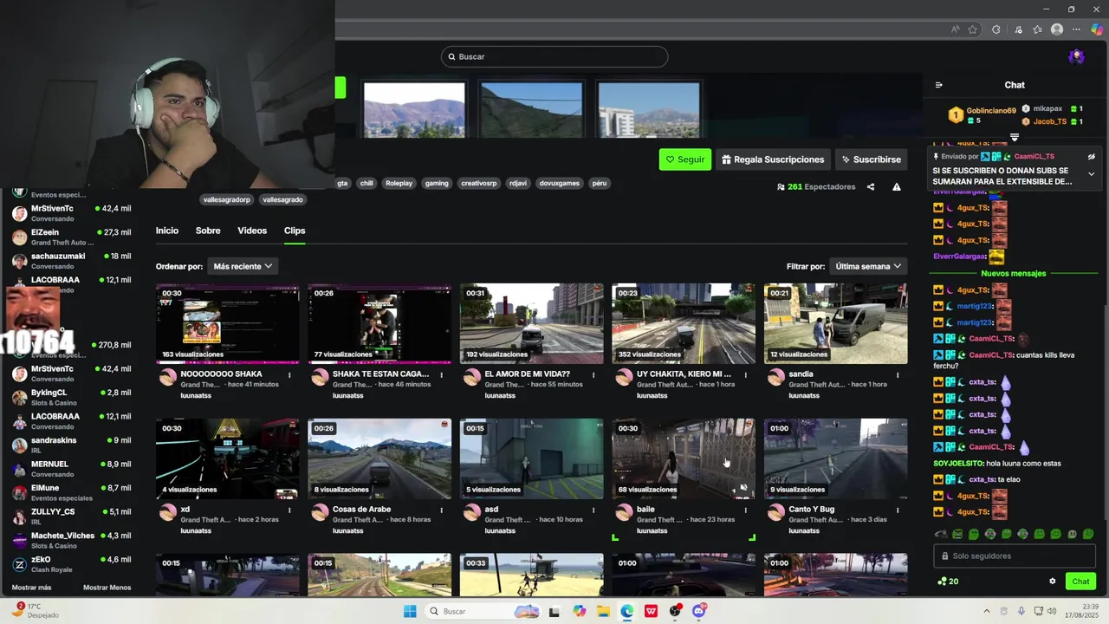This screenshot has height=624, width=1109.
Task: Switch to the Inicio tab
Action: coord(167,231)
